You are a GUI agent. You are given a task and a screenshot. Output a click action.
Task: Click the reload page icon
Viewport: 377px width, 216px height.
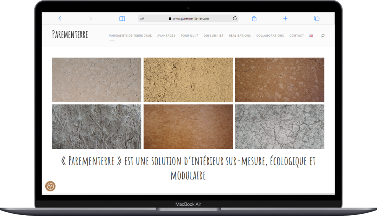(235, 18)
